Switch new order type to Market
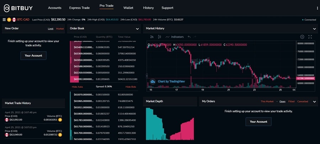 coord(60,29)
